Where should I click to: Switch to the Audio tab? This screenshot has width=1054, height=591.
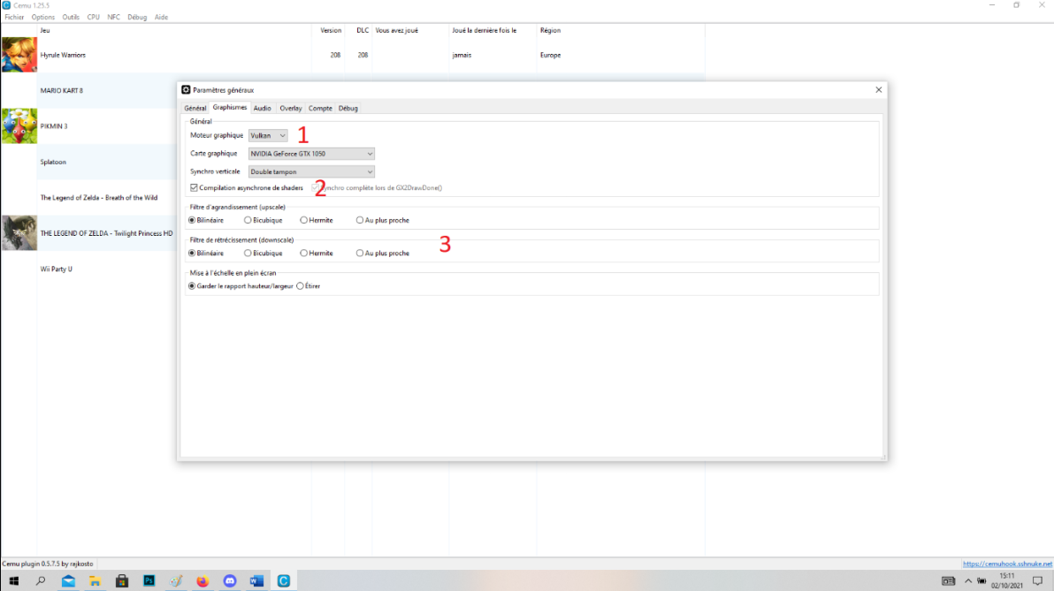262,108
